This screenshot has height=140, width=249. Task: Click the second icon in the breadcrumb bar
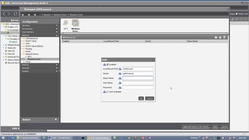pos(29,15)
